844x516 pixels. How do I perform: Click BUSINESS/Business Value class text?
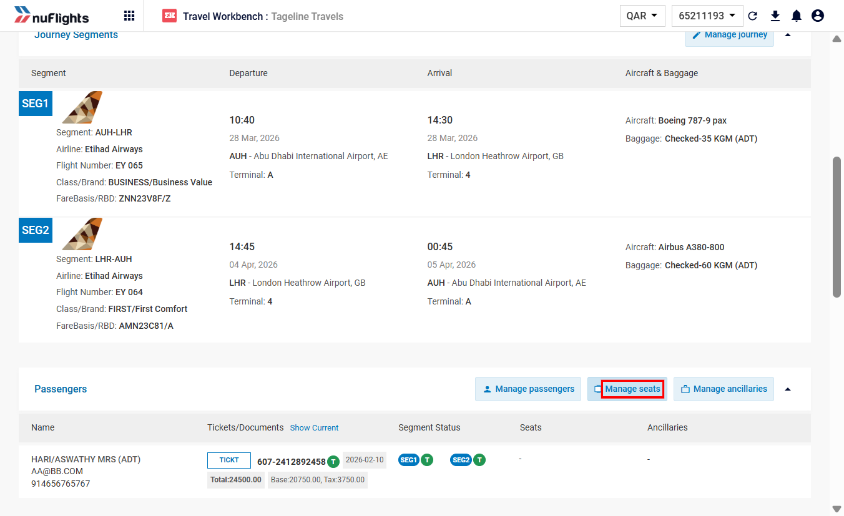[160, 182]
